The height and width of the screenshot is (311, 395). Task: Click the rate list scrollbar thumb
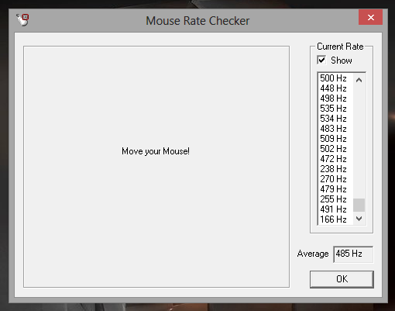[359, 205]
